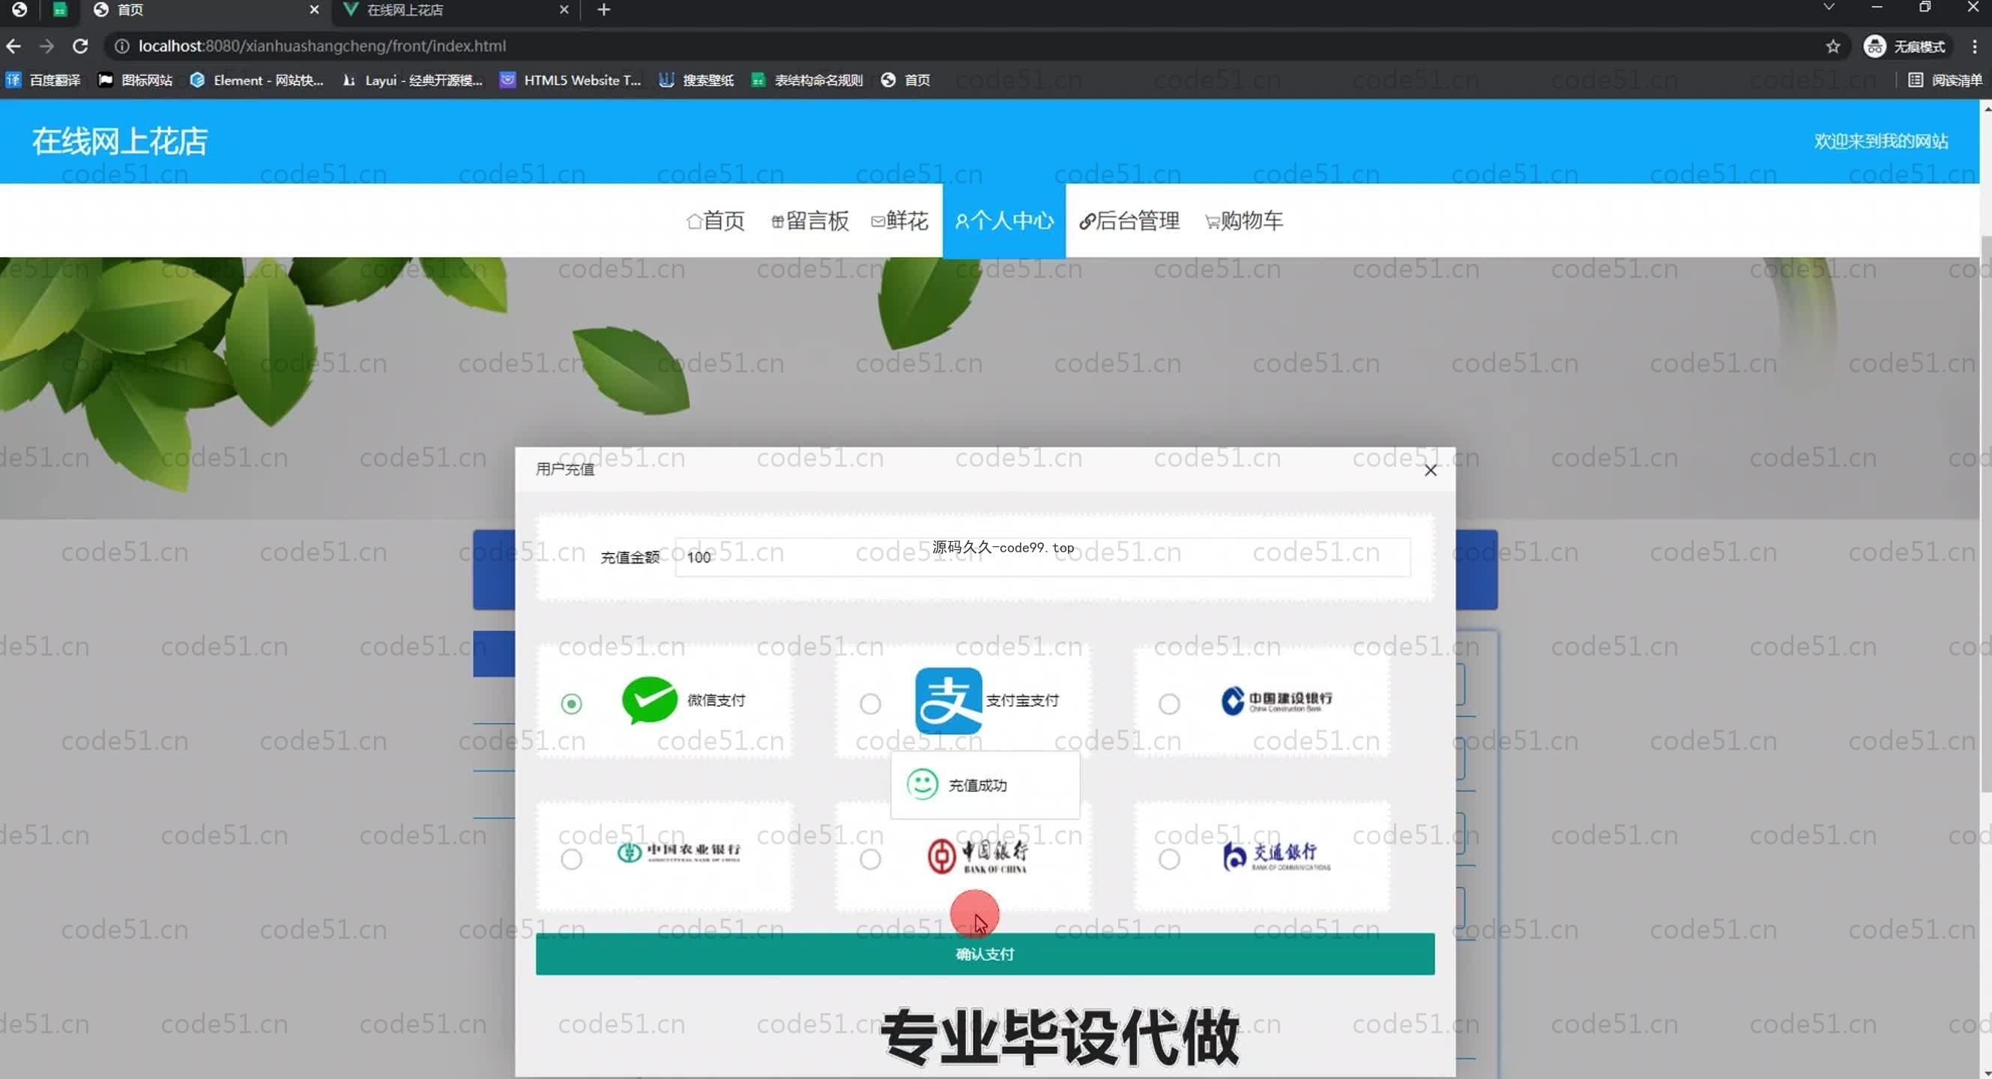
Task: Click the 在线网上花店 site title
Action: (x=120, y=142)
